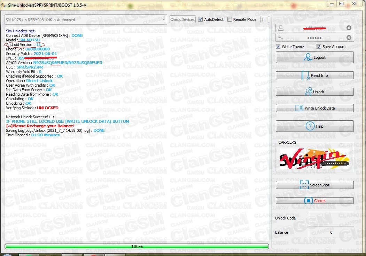This screenshot has height=256, width=366.
Task: Click the red 'UNLOCKED' status text
Action: pos(48,108)
